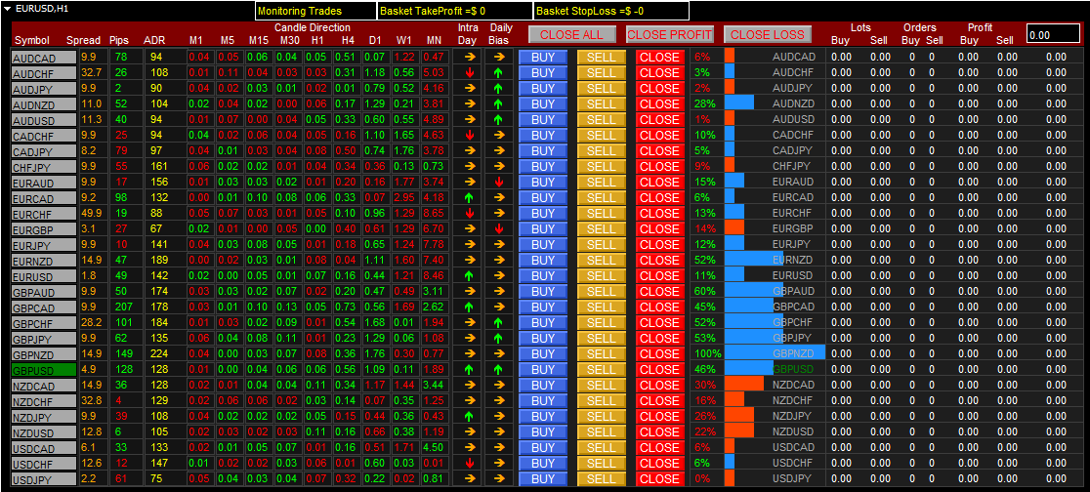Click the USDCAD MN value 4.50
The image size is (1090, 492).
433,447
